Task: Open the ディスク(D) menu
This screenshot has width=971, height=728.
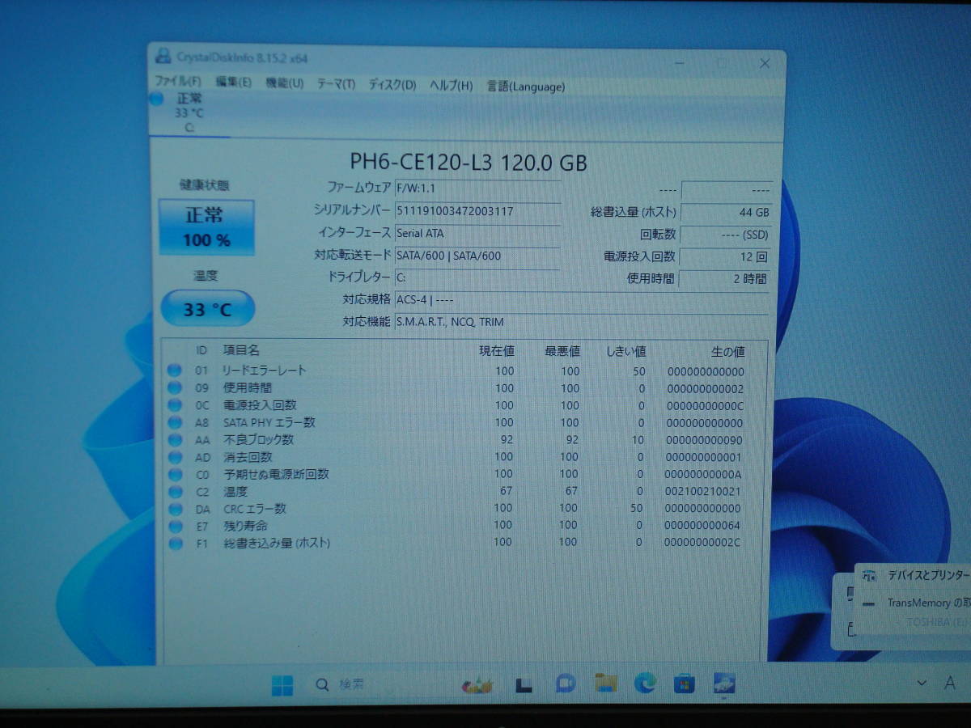Action: click(x=392, y=85)
